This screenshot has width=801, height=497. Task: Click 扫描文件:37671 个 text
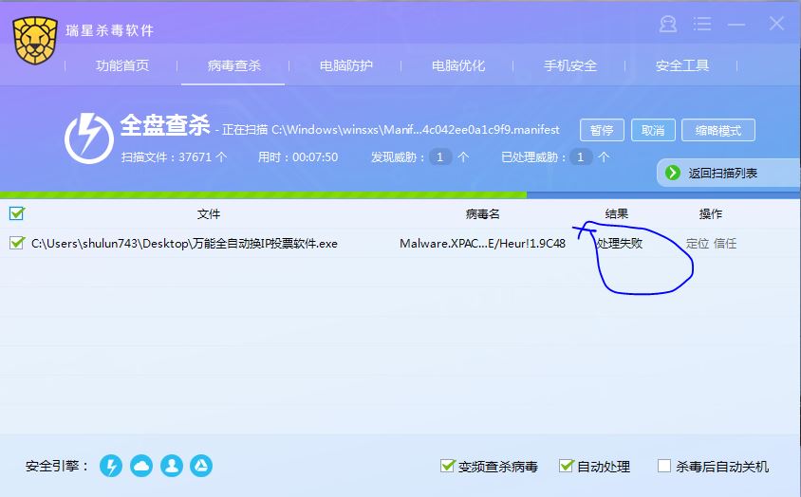tap(175, 156)
